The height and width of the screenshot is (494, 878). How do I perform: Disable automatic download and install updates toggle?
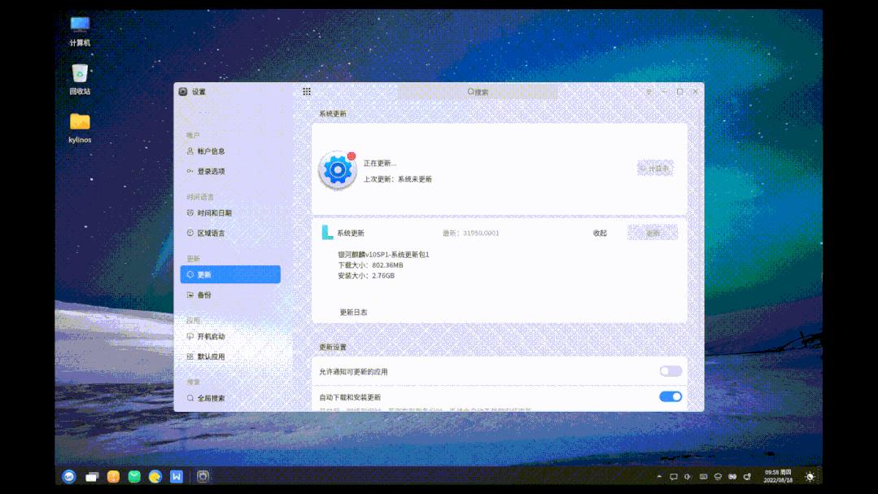coord(670,396)
